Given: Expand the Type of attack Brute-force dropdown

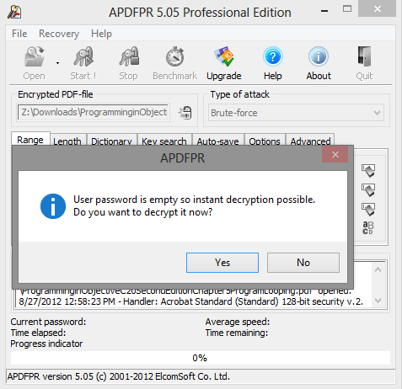Looking at the screenshot, I should [x=296, y=113].
